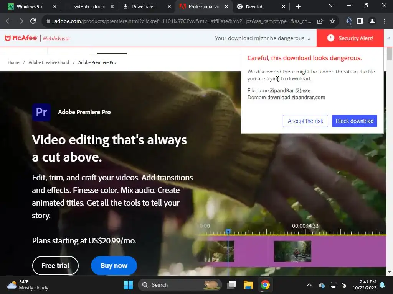The image size is (393, 294).
Task: Open Task View on taskbar
Action: pos(231,285)
